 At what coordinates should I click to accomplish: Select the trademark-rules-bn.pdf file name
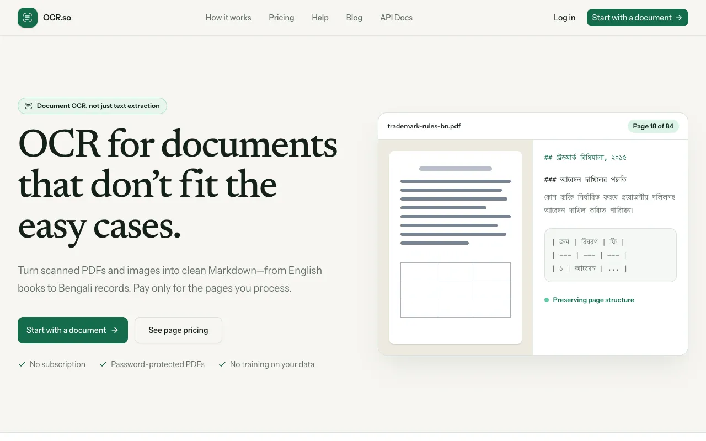424,126
